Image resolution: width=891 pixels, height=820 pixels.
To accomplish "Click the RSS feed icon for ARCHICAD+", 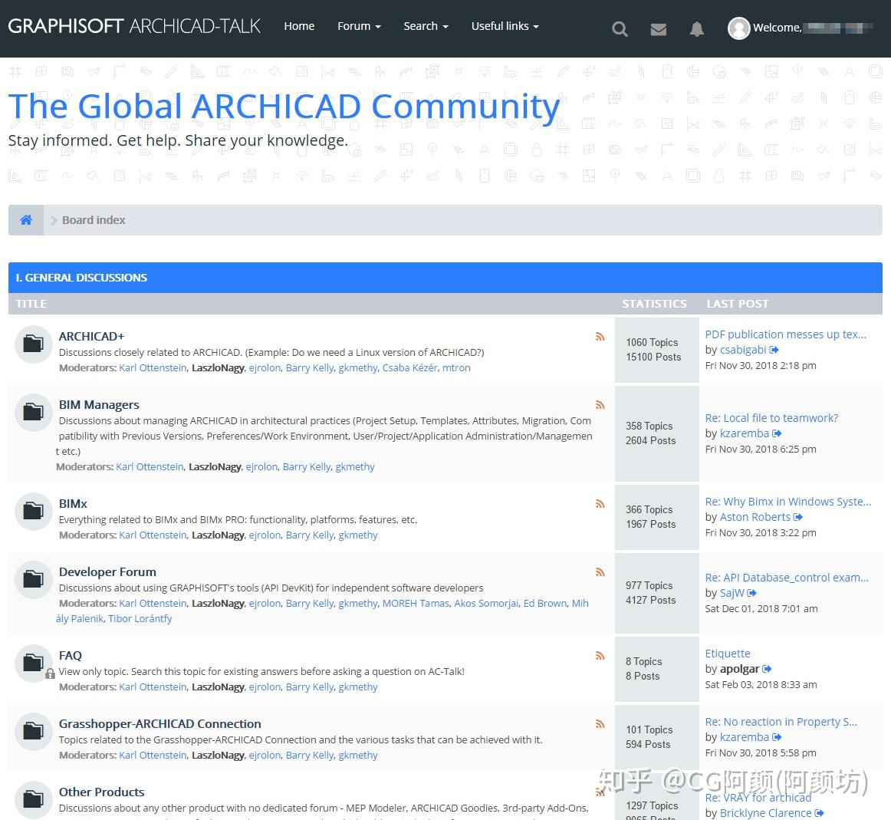I will click(x=600, y=337).
